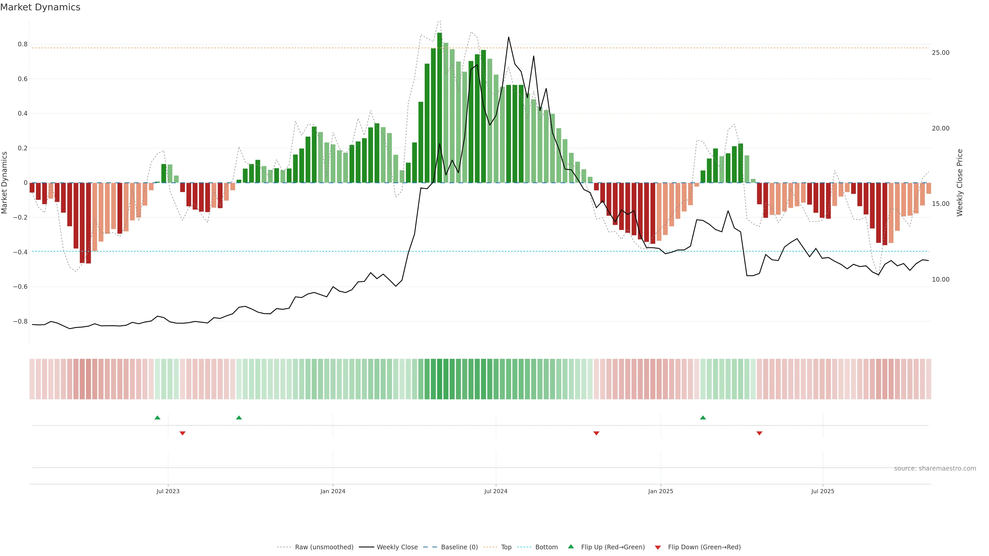Click the Flip Up legend triangle icon
The image size is (989, 556).
coord(570,546)
